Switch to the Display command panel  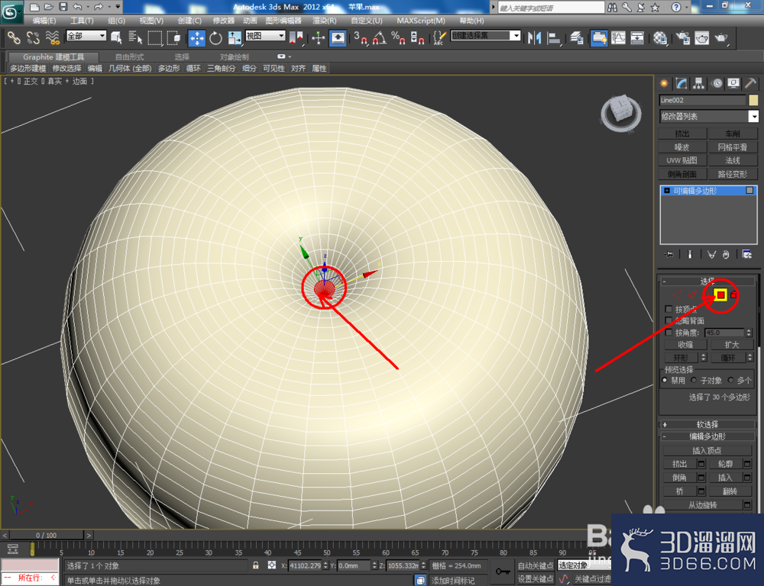[733, 84]
